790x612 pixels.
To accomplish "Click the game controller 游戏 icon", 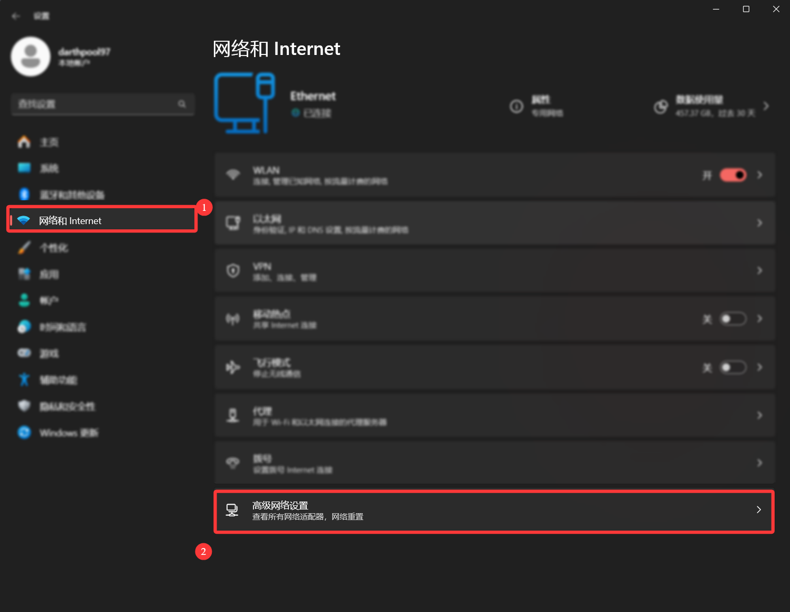I will 24,353.
